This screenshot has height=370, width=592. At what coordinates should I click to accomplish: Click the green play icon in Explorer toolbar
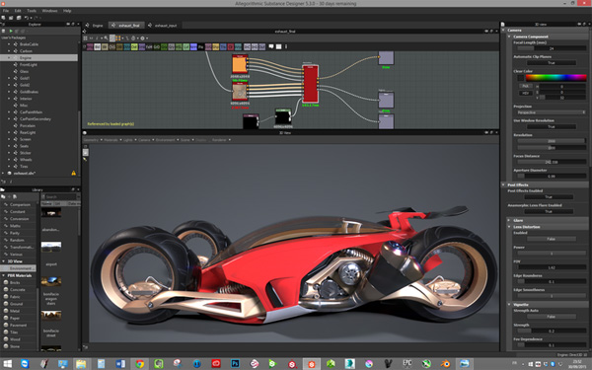[11, 31]
